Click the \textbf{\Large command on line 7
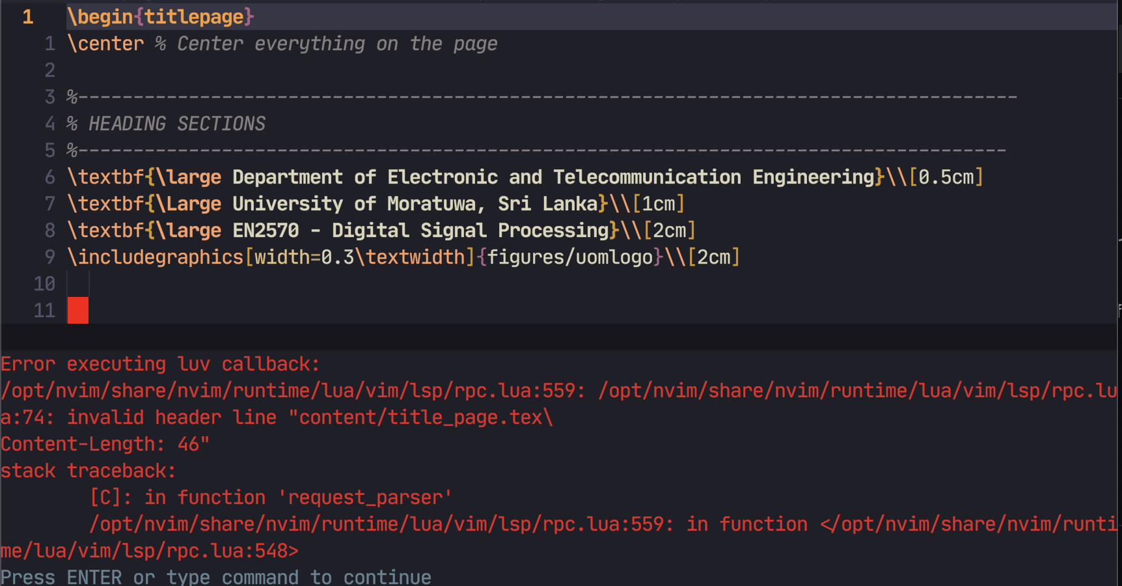 144,204
